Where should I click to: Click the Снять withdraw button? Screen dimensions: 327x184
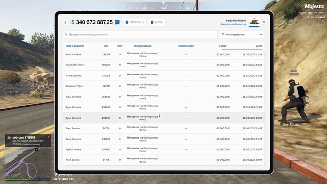(156, 22)
